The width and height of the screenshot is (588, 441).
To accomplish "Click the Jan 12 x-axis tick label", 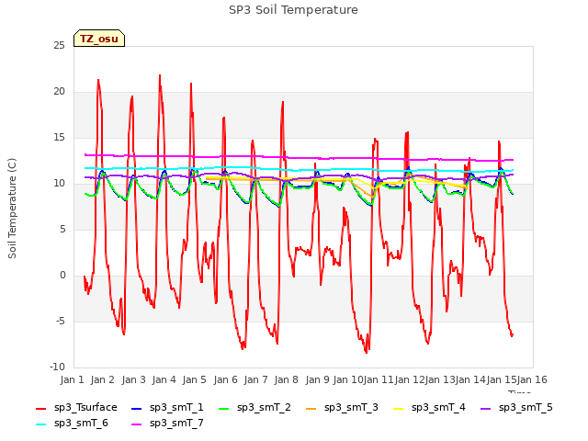I will pyautogui.click(x=409, y=379).
